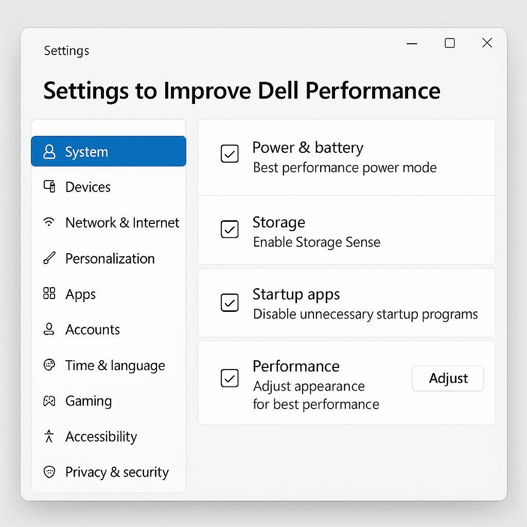
Task: Maximize the Settings window
Action: click(450, 43)
